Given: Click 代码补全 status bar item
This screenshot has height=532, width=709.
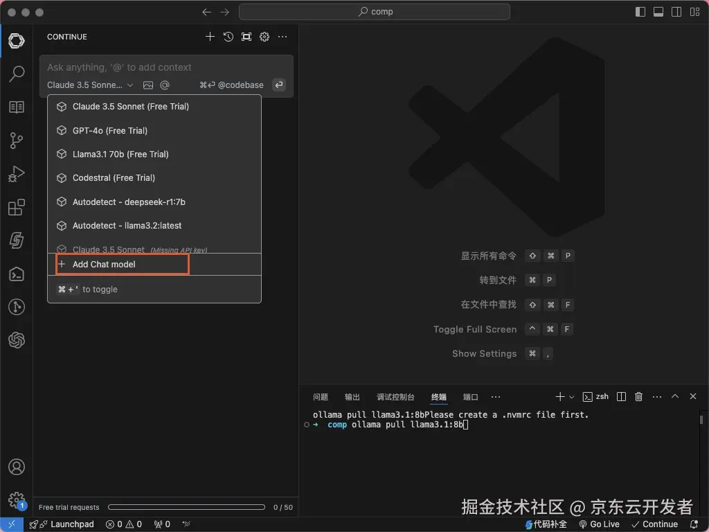Looking at the screenshot, I should pyautogui.click(x=546, y=524).
